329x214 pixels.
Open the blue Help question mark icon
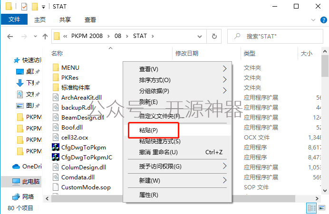(324, 20)
